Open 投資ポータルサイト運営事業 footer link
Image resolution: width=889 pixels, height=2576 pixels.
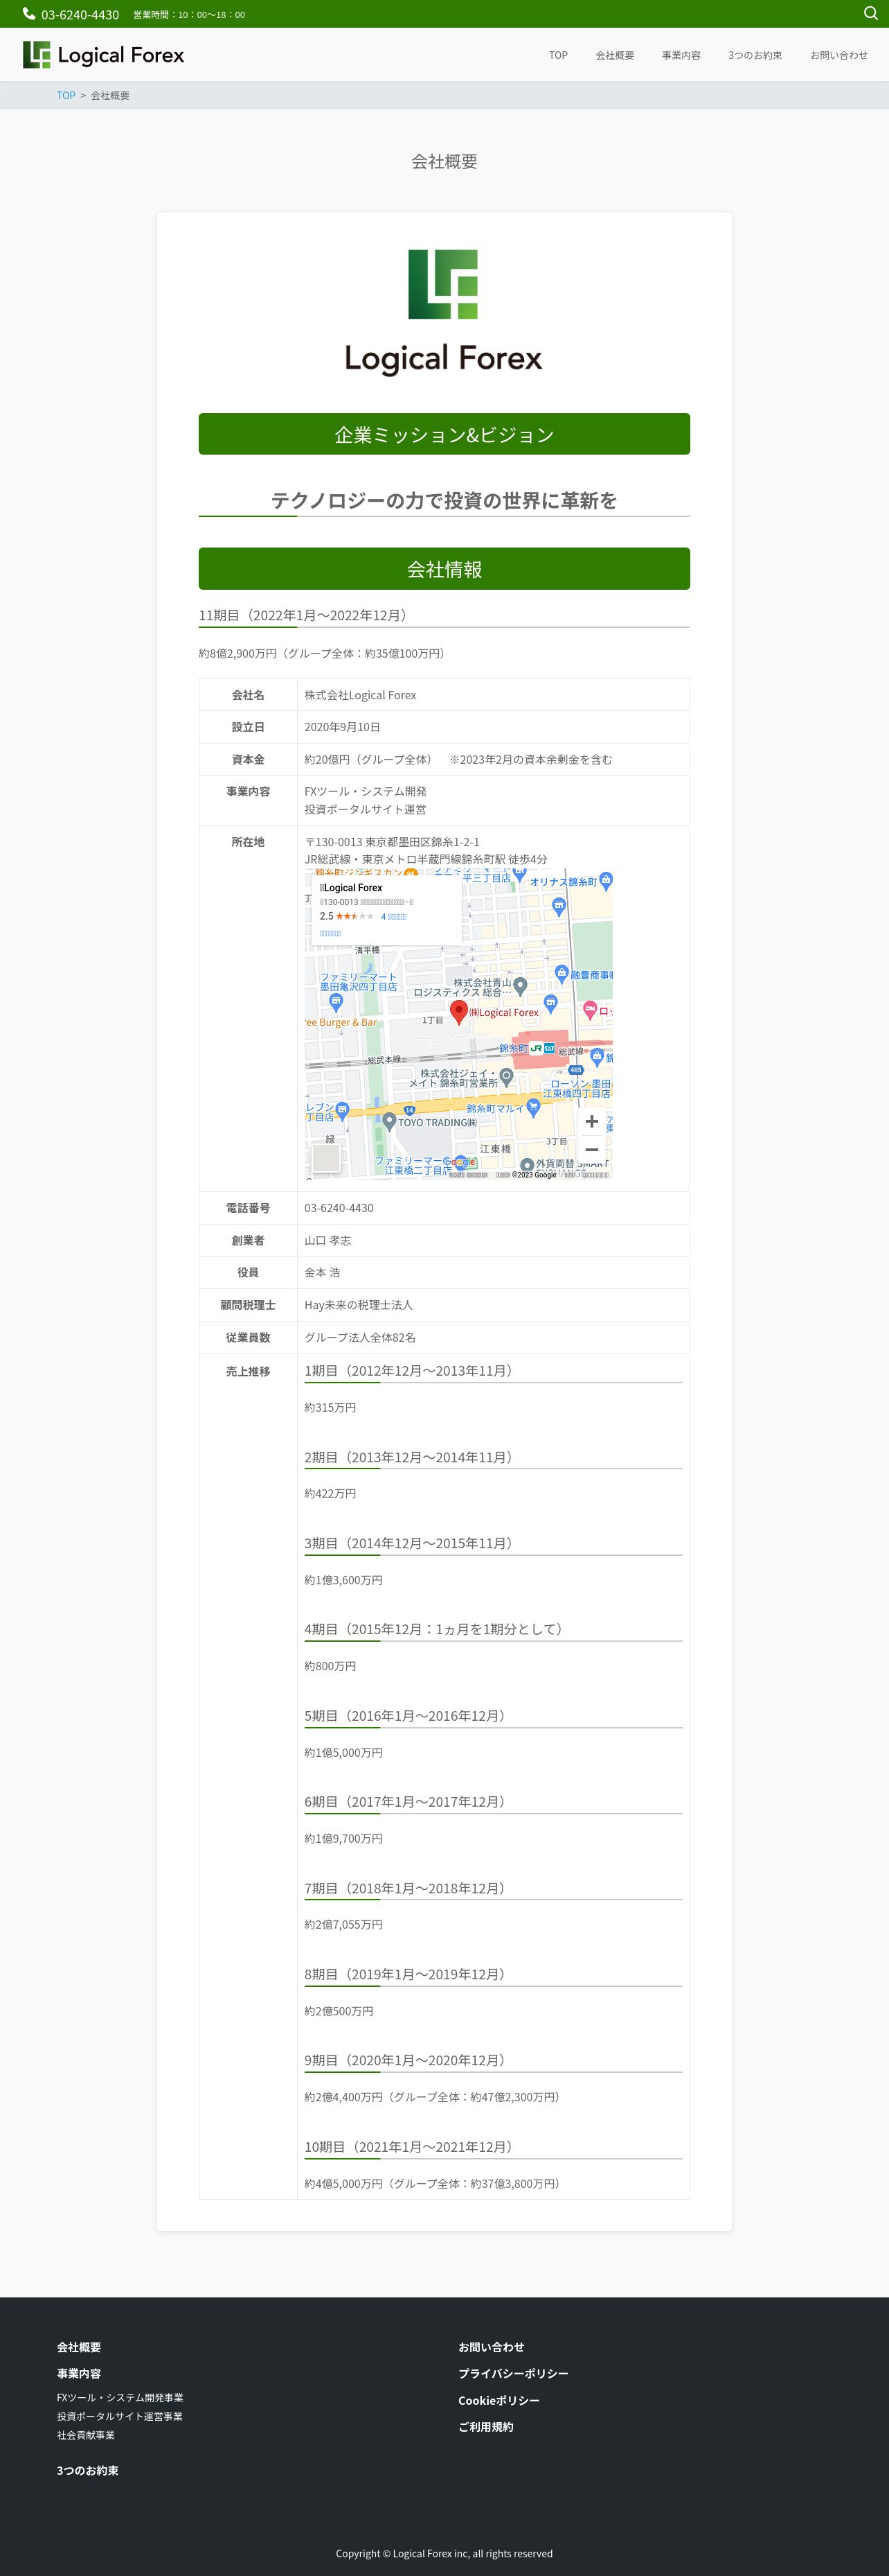[120, 2416]
